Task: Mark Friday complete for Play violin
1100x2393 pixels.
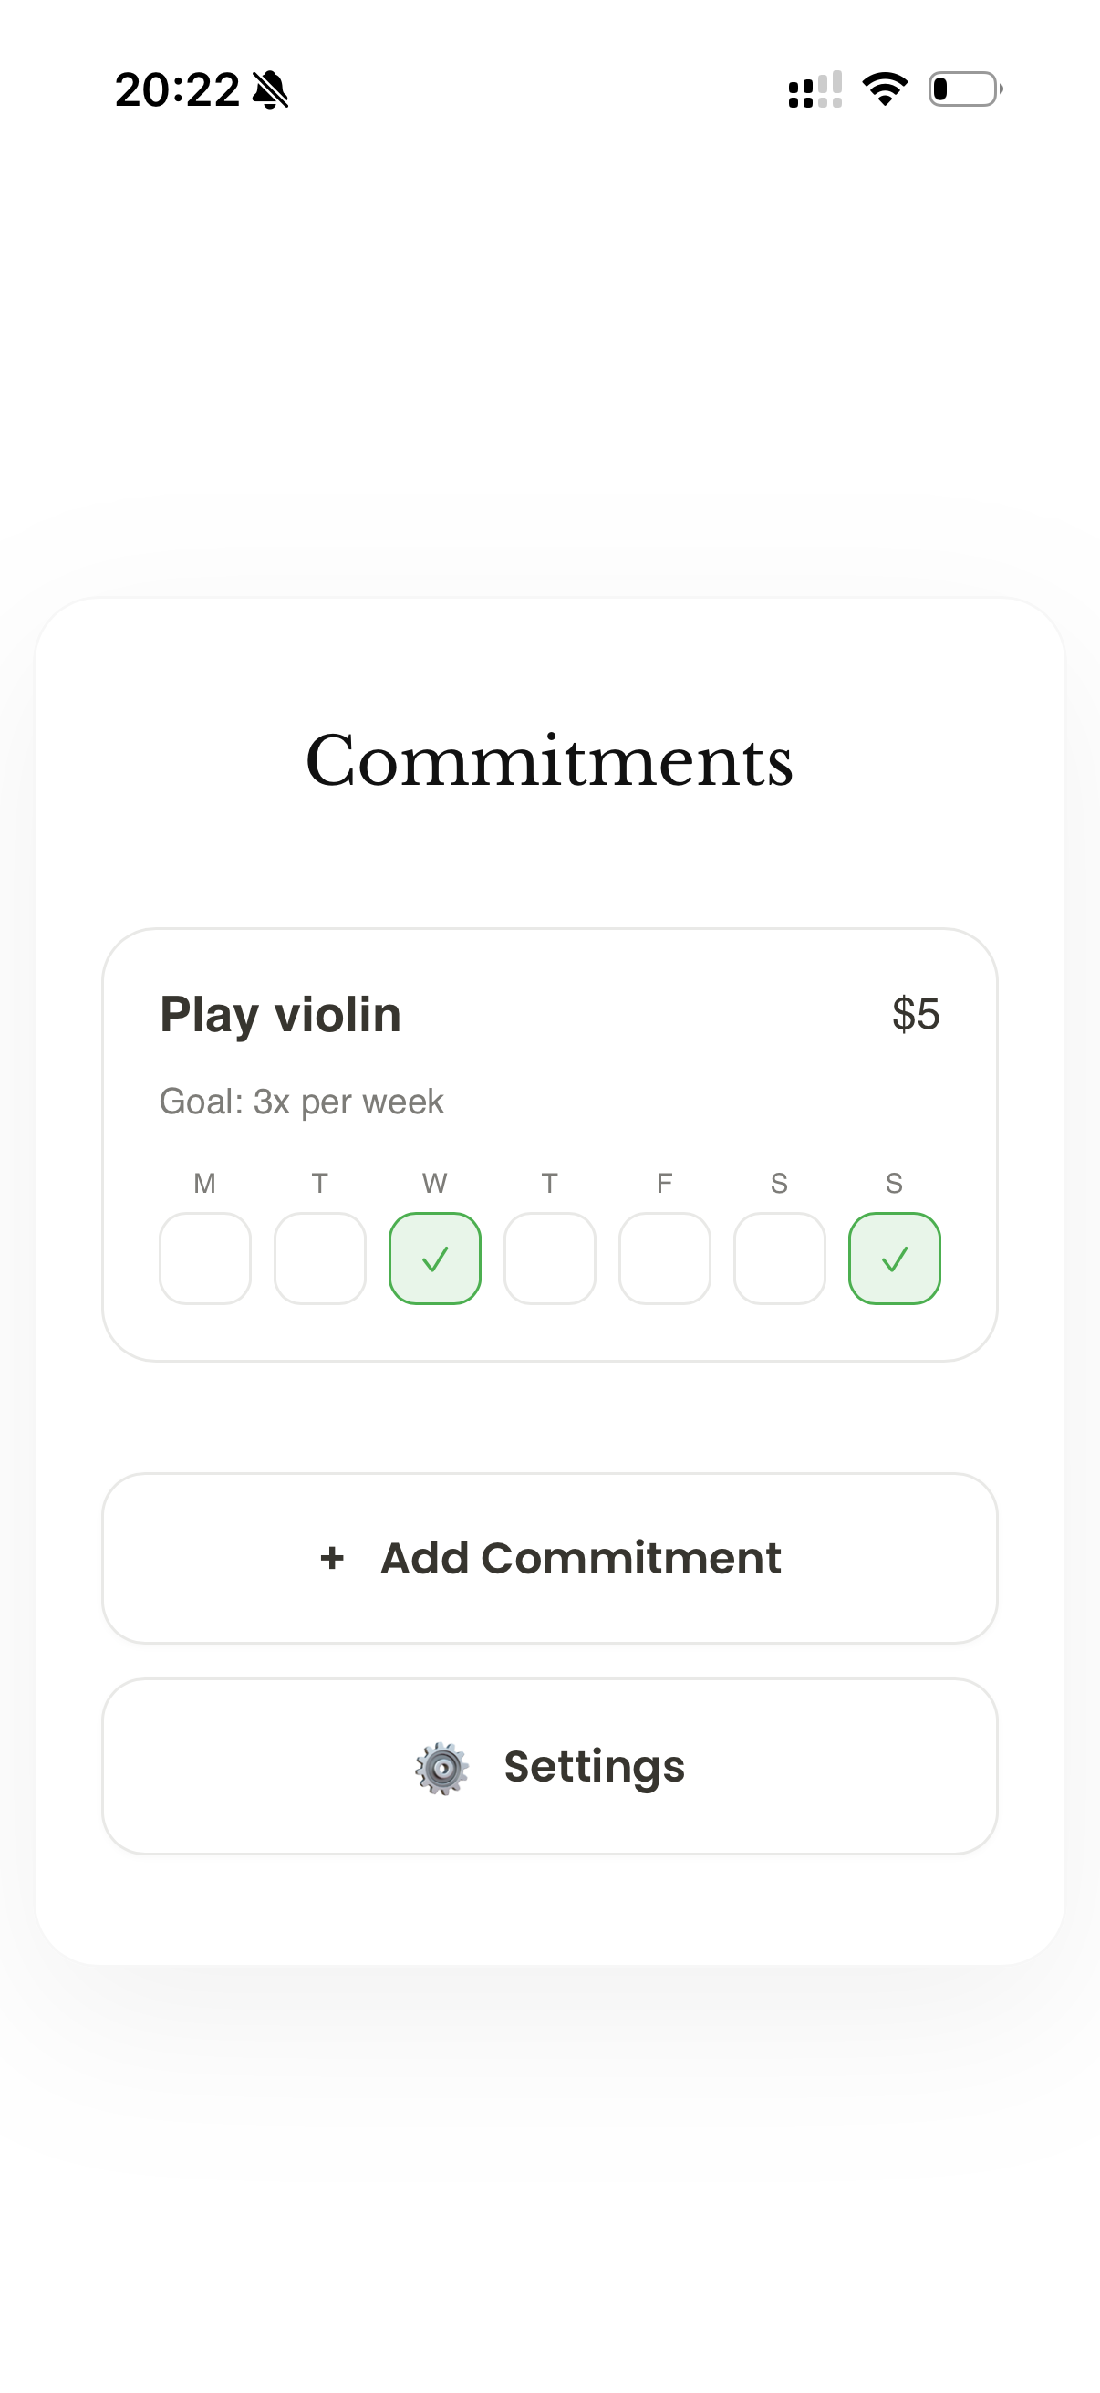Action: click(x=665, y=1259)
